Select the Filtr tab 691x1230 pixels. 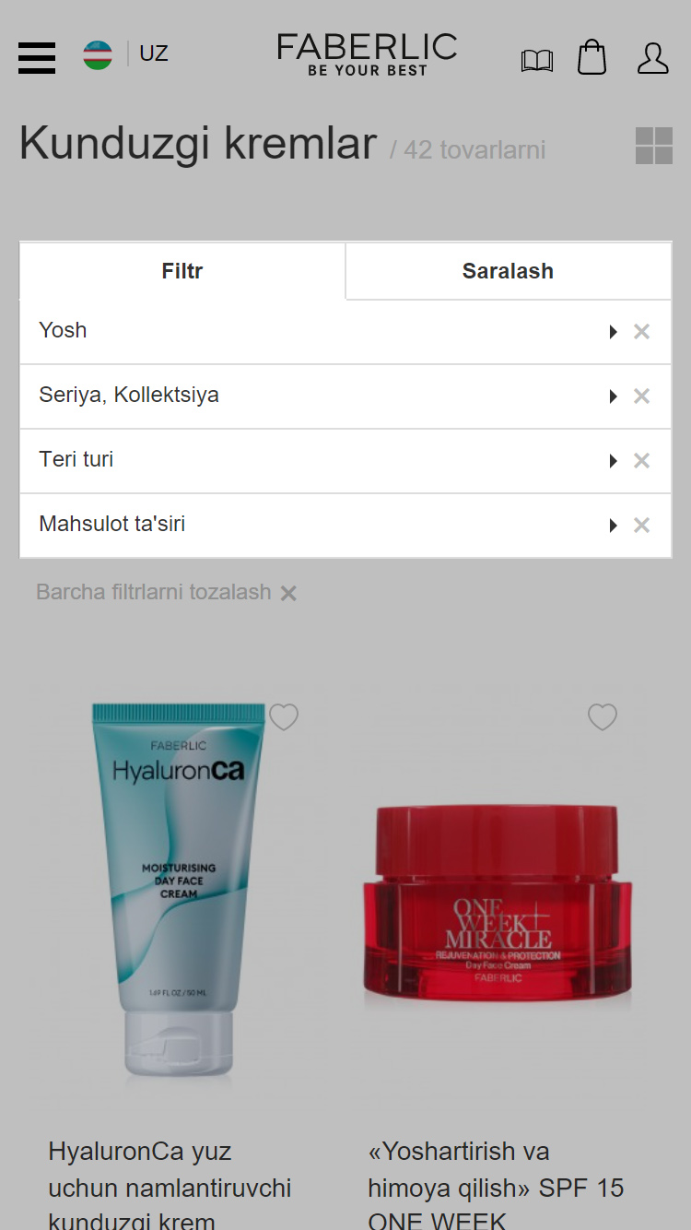pyautogui.click(x=182, y=271)
